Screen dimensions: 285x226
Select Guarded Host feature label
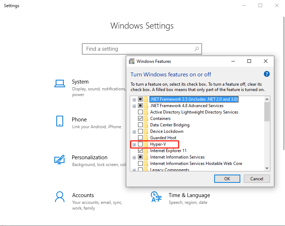pos(163,138)
